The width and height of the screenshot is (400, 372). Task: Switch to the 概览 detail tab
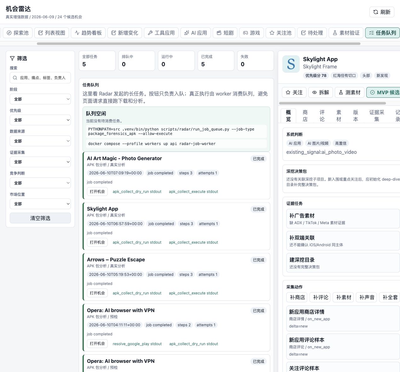(289, 116)
